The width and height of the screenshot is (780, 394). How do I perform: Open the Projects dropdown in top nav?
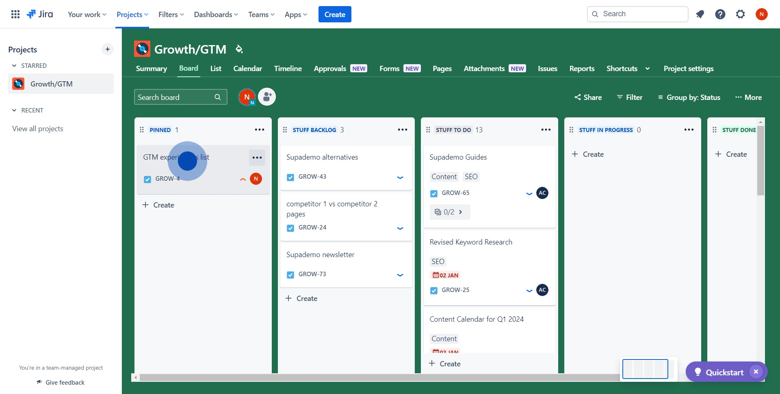132,14
